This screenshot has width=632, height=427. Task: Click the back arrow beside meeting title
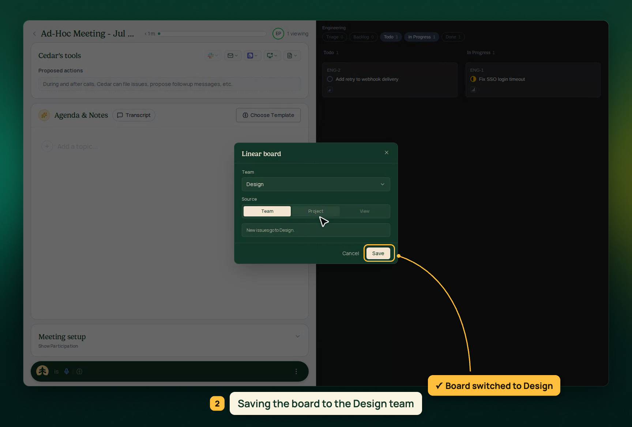(x=34, y=34)
